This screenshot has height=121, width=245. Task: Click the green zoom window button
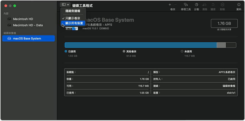15,6
